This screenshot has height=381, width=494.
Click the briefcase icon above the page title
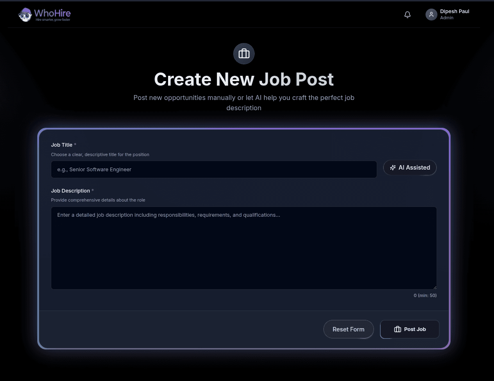click(244, 54)
